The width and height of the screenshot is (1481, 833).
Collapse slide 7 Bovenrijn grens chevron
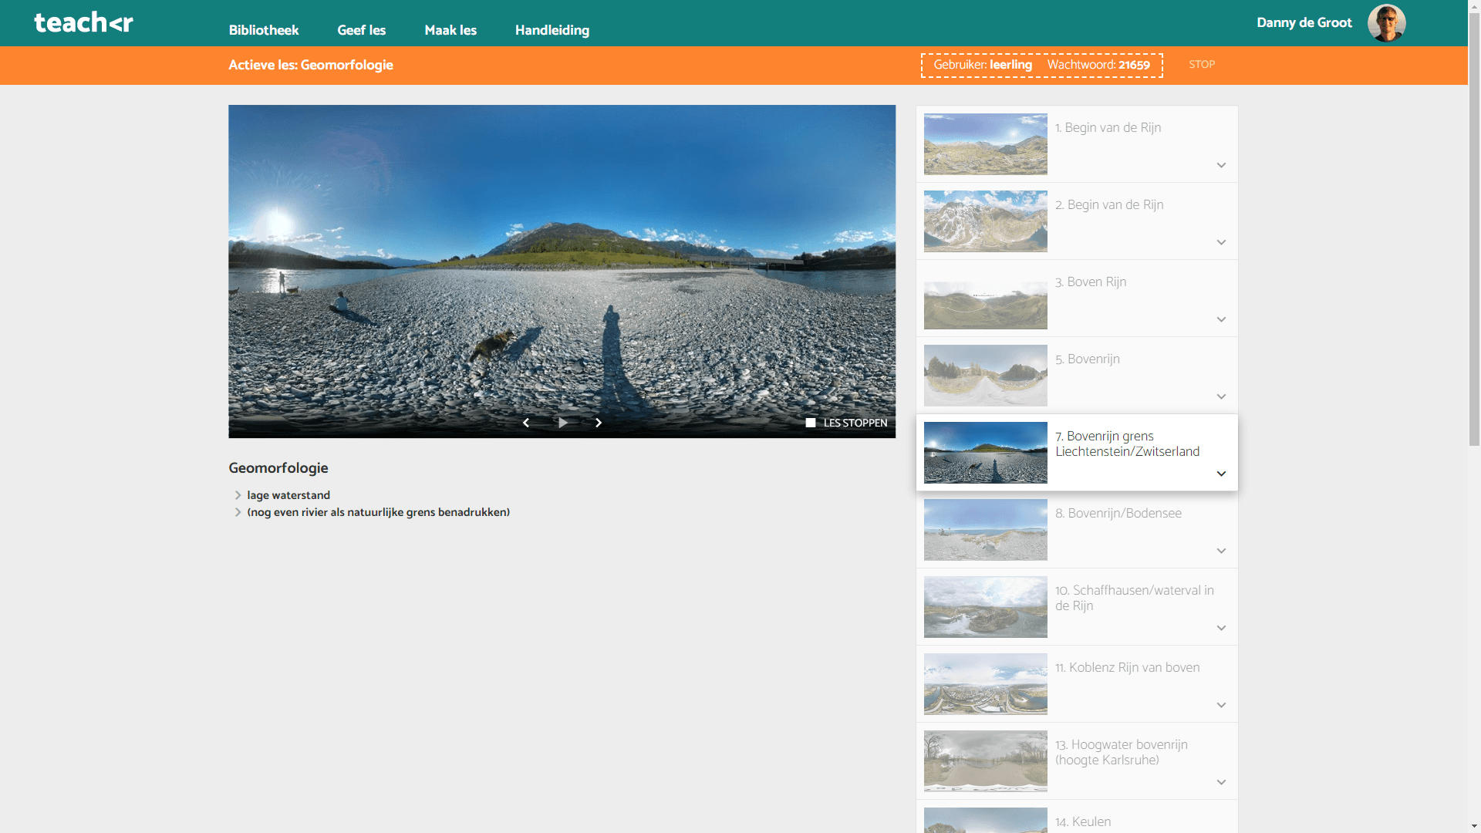(x=1221, y=474)
